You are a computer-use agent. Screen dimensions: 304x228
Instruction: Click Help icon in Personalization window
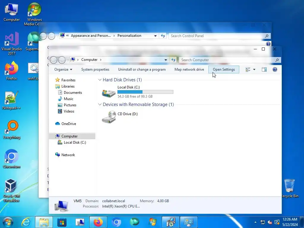click(268, 44)
